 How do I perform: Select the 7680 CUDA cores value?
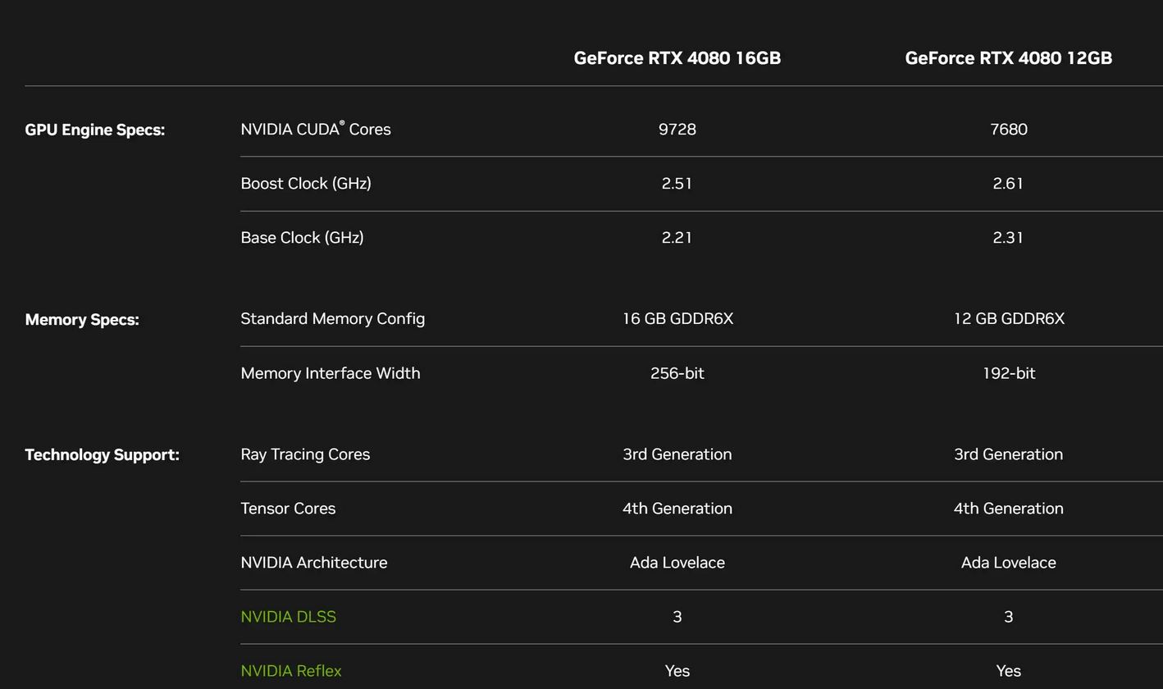click(1008, 129)
